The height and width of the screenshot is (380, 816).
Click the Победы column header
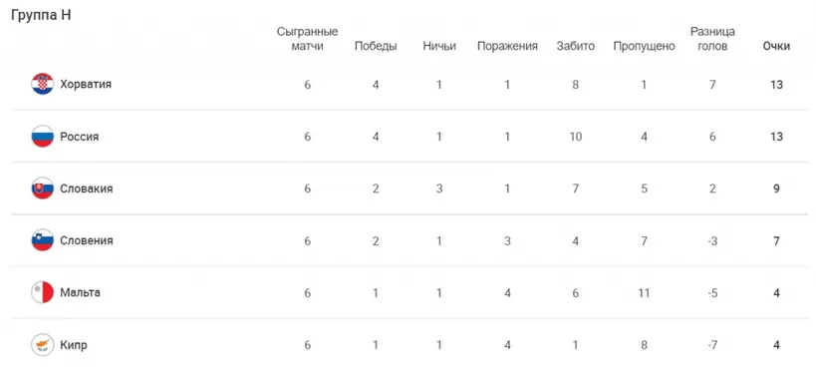[x=376, y=46]
